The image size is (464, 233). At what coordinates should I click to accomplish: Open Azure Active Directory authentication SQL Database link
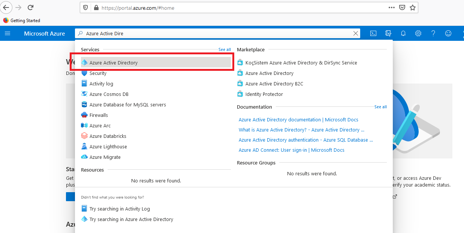306,140
